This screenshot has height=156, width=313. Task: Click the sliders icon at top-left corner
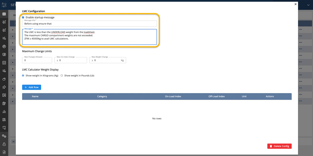4,5
